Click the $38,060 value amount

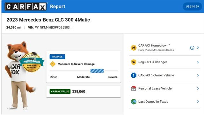click(79, 91)
